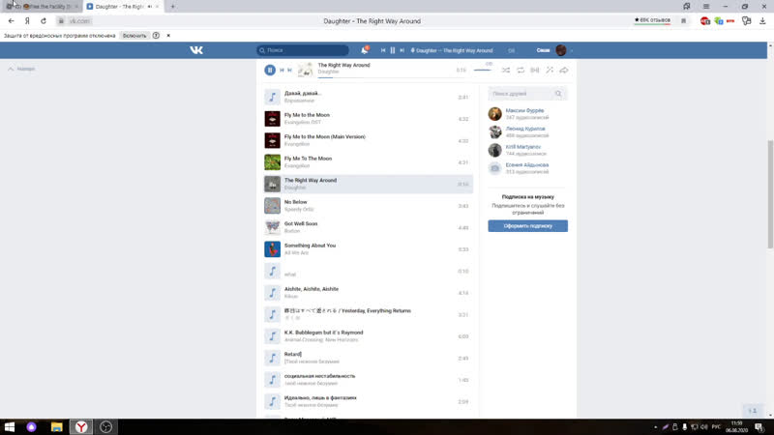Click the VK logo in the header

pyautogui.click(x=196, y=50)
